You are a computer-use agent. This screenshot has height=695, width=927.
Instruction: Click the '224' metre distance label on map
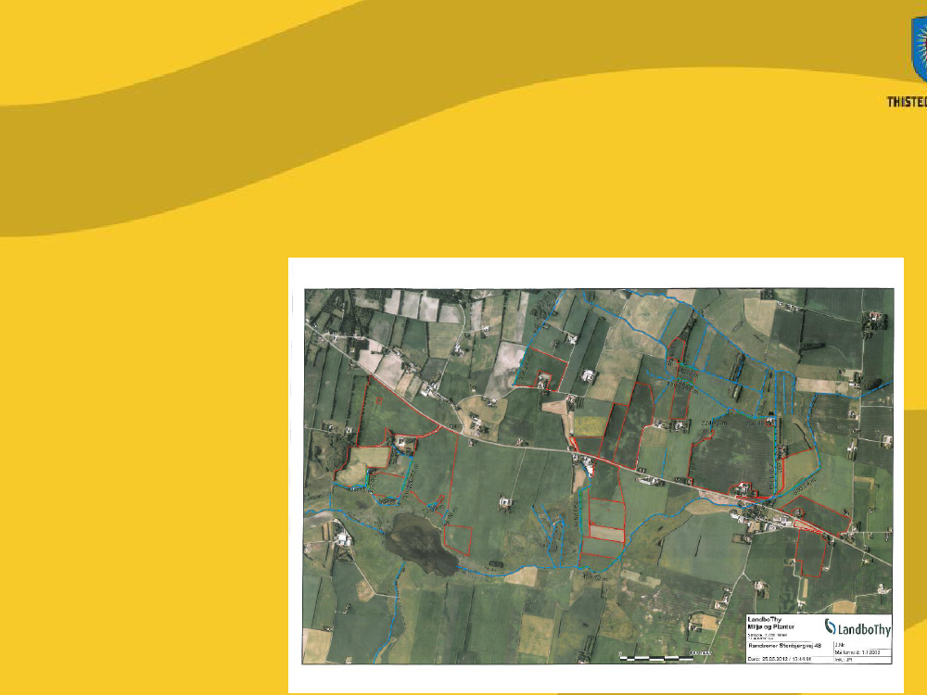click(x=714, y=423)
